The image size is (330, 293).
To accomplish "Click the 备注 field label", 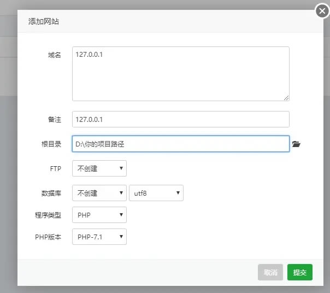I will tap(55, 119).
